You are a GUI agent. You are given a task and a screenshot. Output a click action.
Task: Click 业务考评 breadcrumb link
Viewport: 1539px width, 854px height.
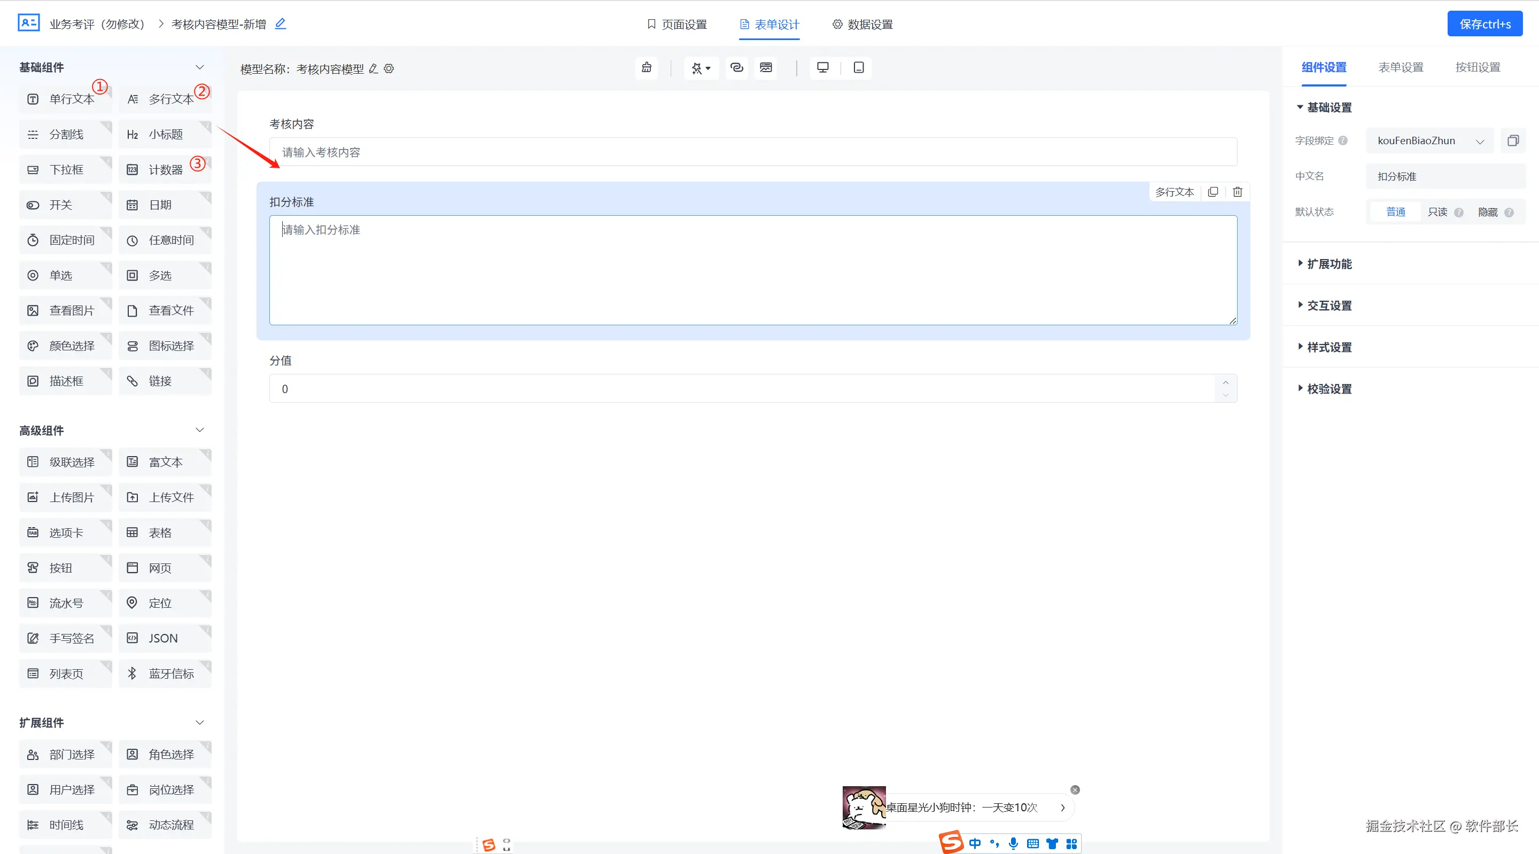pos(97,24)
